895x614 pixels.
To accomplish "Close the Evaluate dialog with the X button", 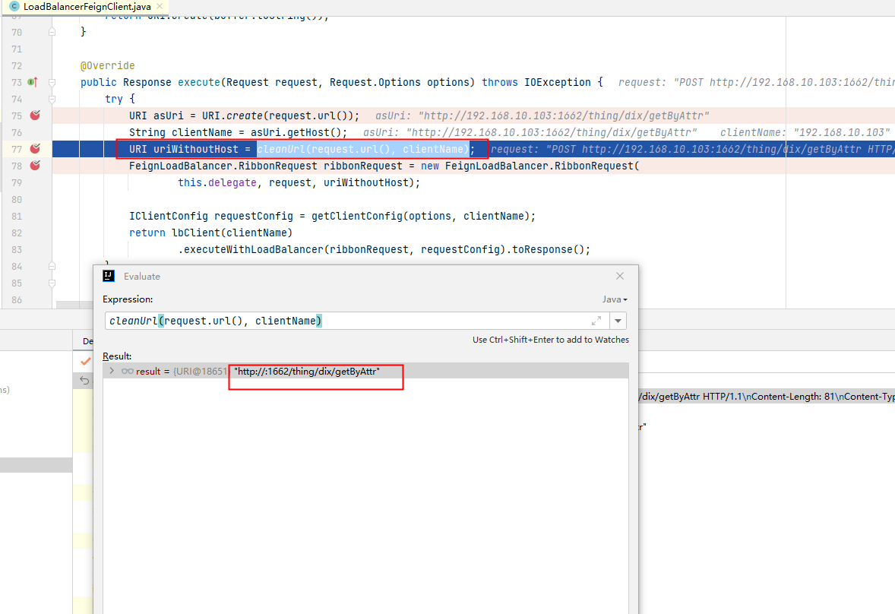I will 619,276.
